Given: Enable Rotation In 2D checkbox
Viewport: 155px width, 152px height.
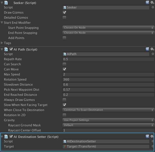Looking at the screenshot, I should coord(64,115).
